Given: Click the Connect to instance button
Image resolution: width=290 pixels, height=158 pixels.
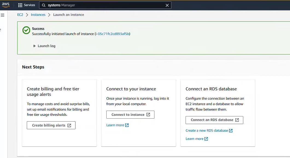Looking at the screenshot, I should pos(130,114).
